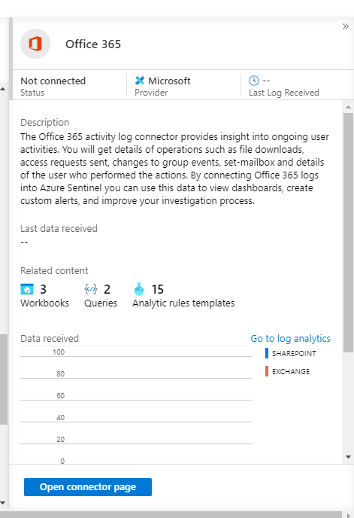The width and height of the screenshot is (354, 518).
Task: Click the 3 Workbooks count
Action: click(x=43, y=289)
